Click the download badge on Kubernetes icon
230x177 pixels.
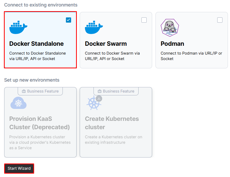pyautogui.click(x=99, y=99)
